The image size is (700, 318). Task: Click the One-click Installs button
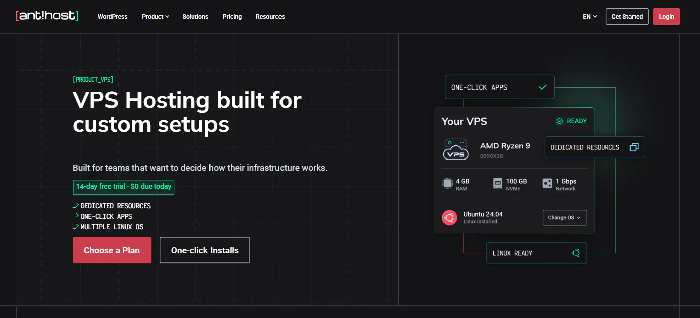point(205,250)
